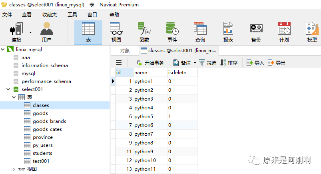
Task: Click id cell 13 in python11 row
Action: pyautogui.click(x=124, y=169)
